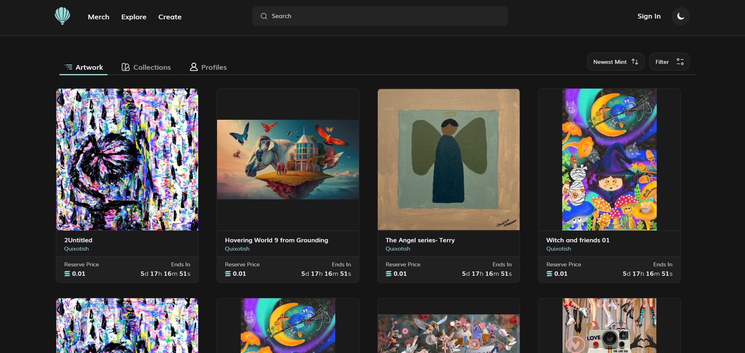Click currency icon on Witch and friends price

tap(549, 274)
